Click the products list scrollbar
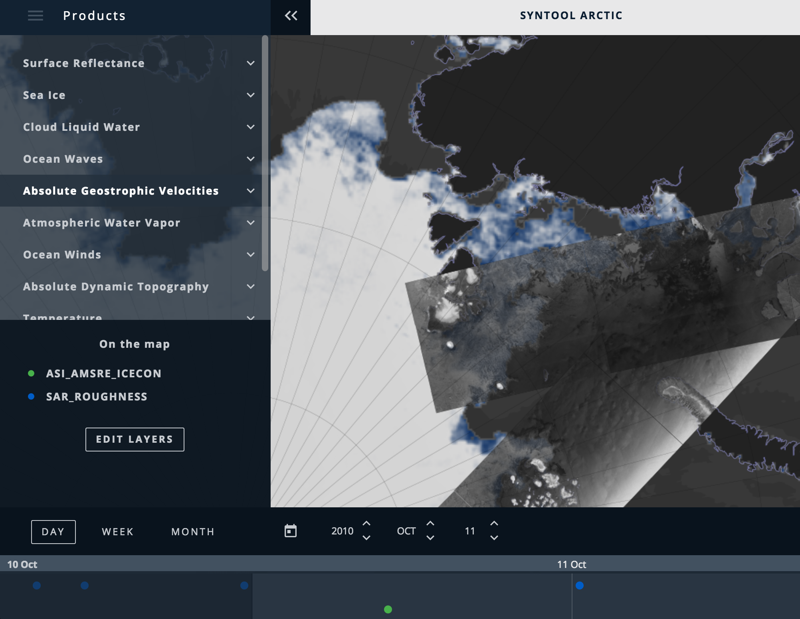 (x=265, y=154)
